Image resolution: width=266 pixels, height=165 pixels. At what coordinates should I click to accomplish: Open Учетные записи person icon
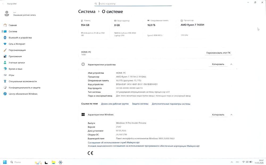(x=5, y=63)
